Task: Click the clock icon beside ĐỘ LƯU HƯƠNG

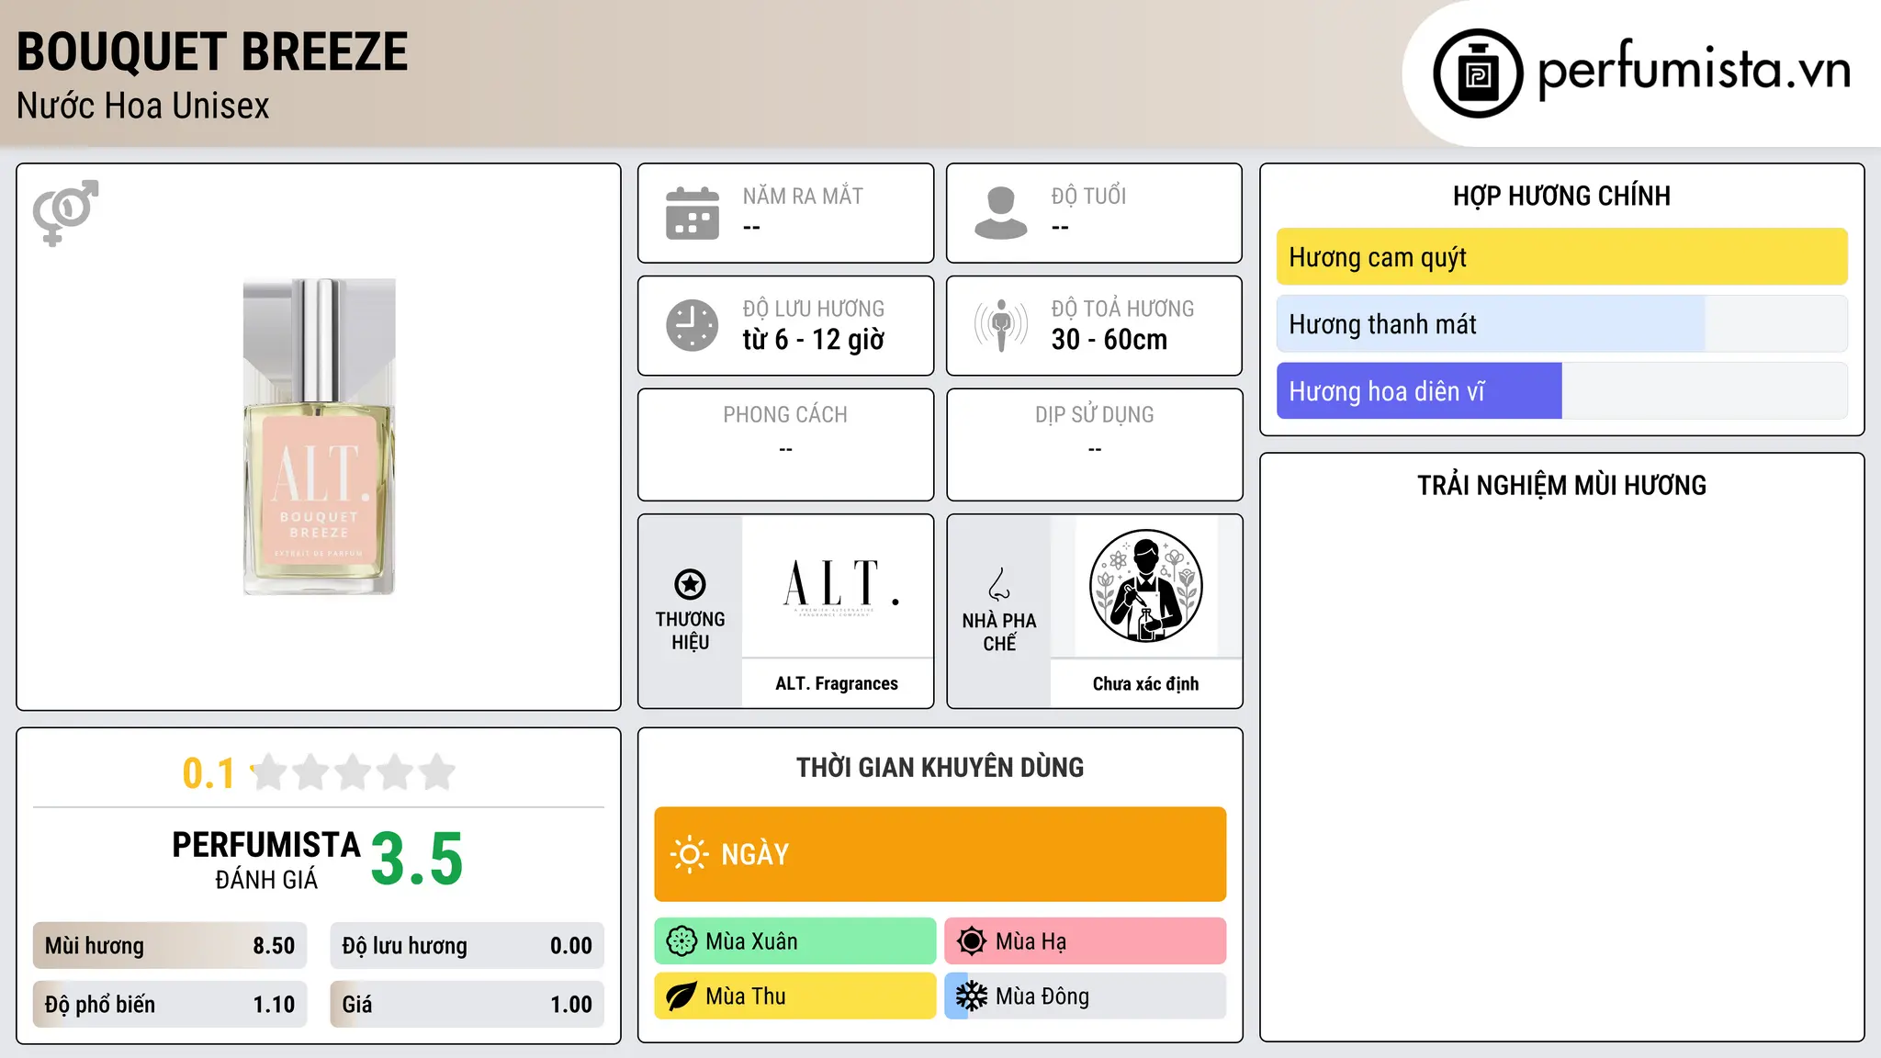Action: 693,325
